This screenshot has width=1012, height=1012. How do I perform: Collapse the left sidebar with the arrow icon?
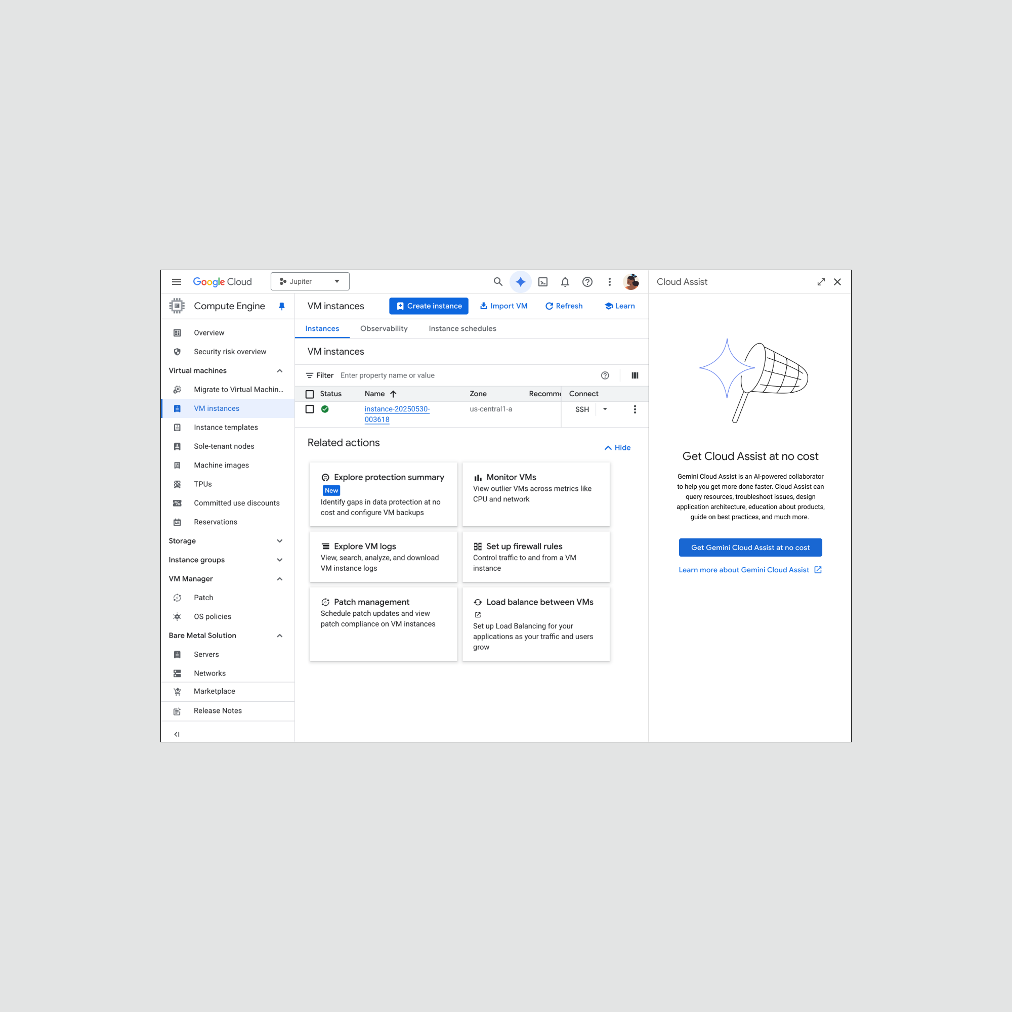pos(177,734)
